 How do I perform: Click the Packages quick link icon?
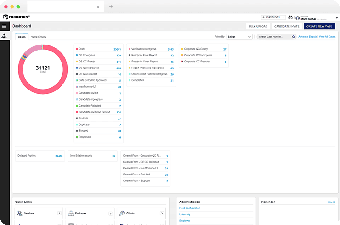pyautogui.click(x=71, y=214)
